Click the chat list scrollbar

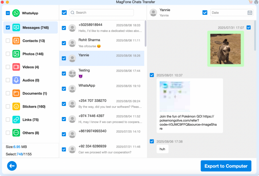(x=145, y=34)
